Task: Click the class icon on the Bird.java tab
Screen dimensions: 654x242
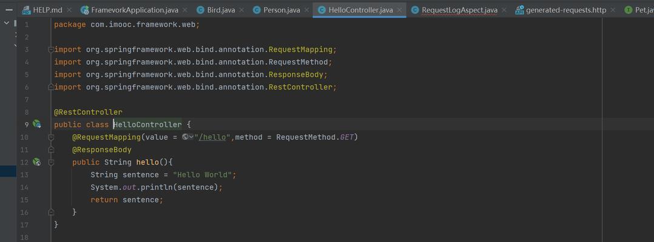Action: coord(201,10)
